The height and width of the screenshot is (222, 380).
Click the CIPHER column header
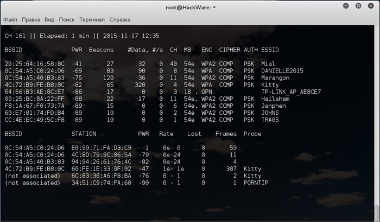[x=230, y=50]
